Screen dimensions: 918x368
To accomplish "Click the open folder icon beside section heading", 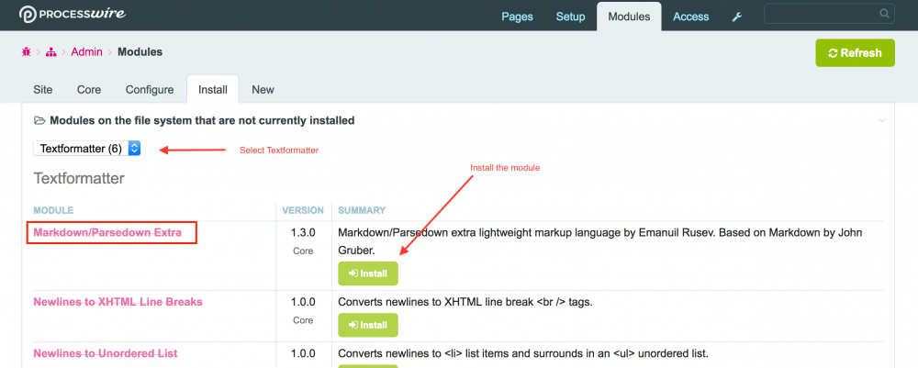I will click(39, 120).
